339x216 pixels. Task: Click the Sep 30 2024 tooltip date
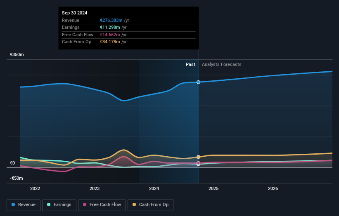(x=75, y=13)
